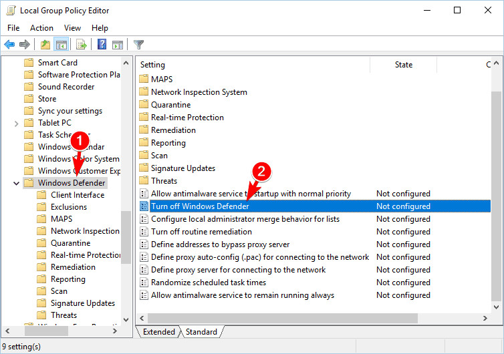Viewport: 504px width, 354px height.
Task: Select Define proxy server for connecting to the network
Action: [x=238, y=270]
